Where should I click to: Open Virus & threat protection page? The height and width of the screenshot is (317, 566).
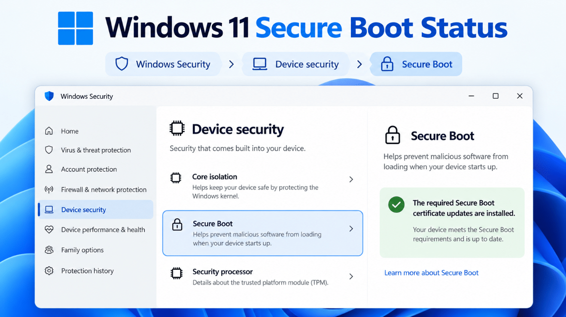[x=95, y=150]
